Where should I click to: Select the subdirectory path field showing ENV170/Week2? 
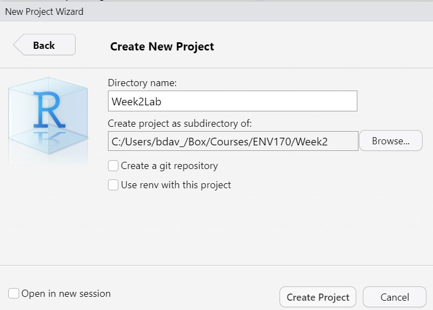(233, 141)
